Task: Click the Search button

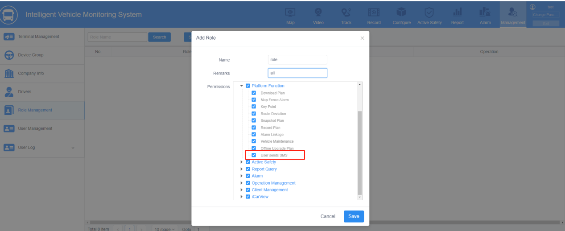Action: point(159,37)
